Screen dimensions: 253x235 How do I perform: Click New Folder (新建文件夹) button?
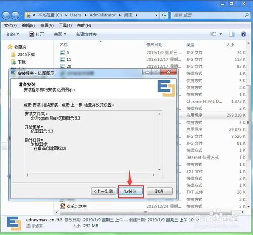(x=87, y=34)
